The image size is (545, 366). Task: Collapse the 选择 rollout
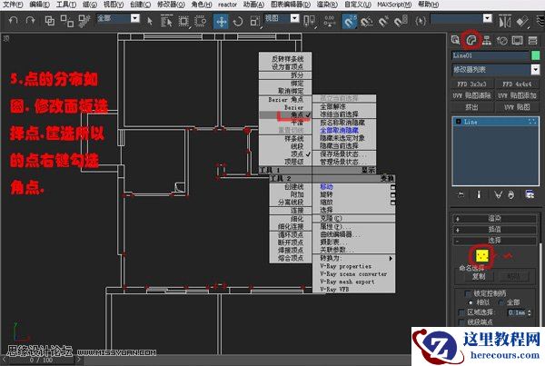[494, 241]
